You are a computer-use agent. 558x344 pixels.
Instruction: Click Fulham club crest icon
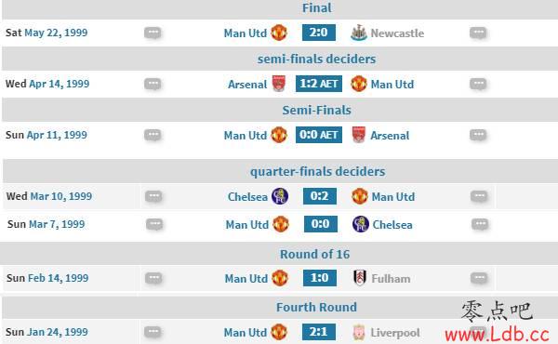pos(360,278)
